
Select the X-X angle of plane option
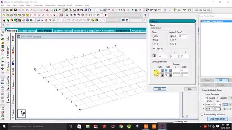(x=171, y=36)
